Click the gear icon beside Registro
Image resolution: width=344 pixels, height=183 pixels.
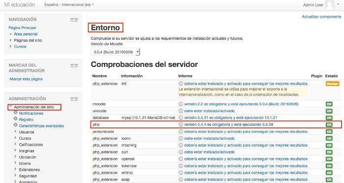[15, 119]
